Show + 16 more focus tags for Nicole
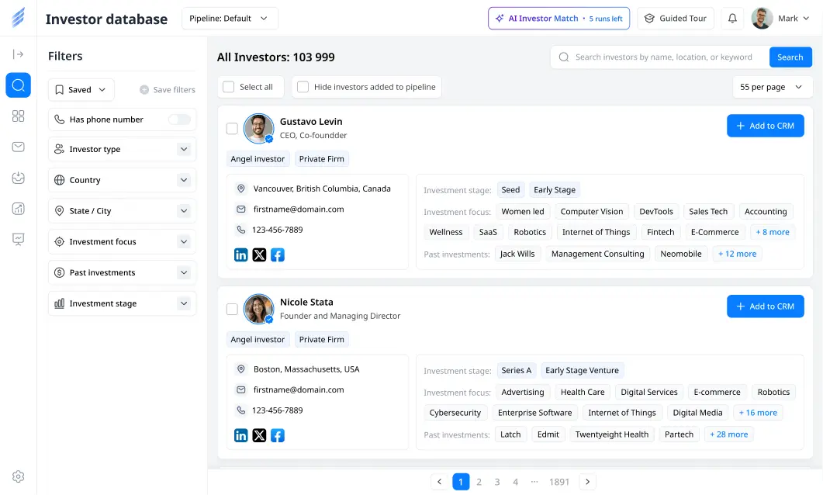 coord(758,413)
